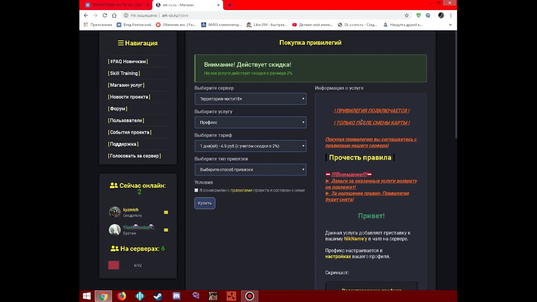
Task: Open Discord from the taskbar
Action: pyautogui.click(x=177, y=296)
